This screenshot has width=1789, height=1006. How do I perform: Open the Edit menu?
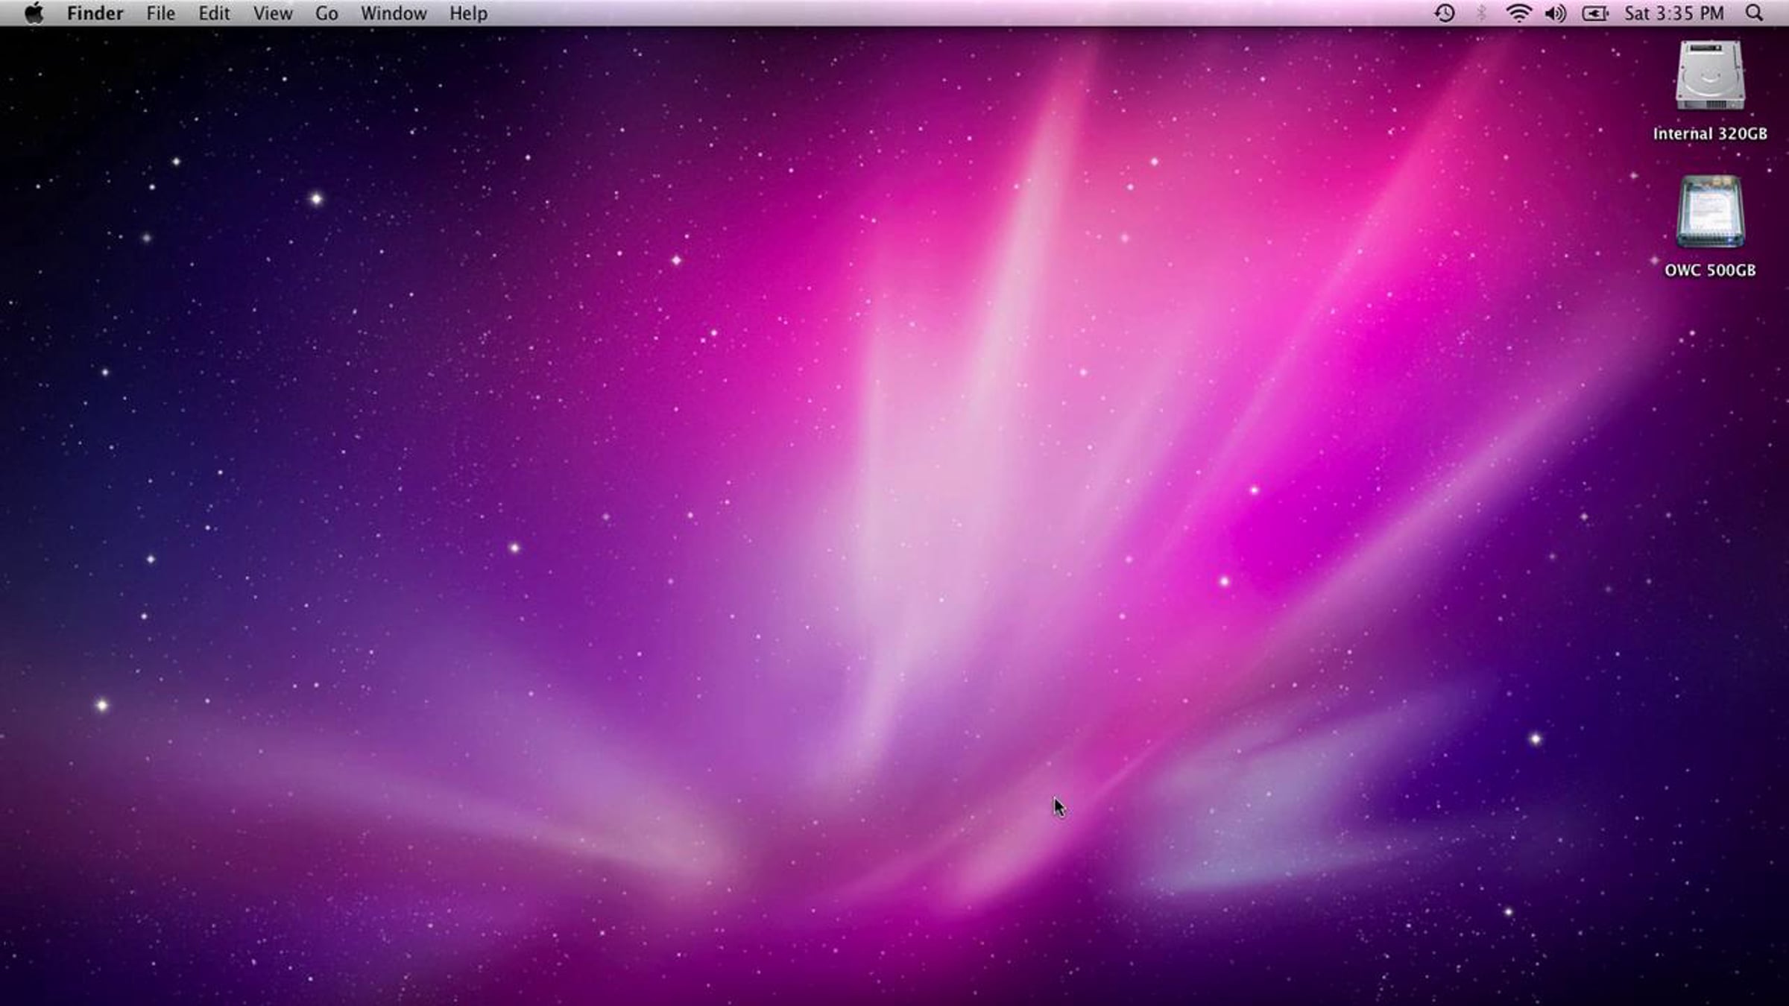point(214,13)
